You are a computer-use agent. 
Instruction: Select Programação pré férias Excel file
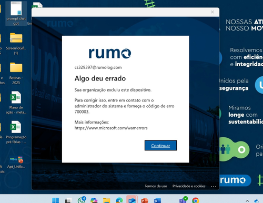pyautogui.click(x=16, y=133)
